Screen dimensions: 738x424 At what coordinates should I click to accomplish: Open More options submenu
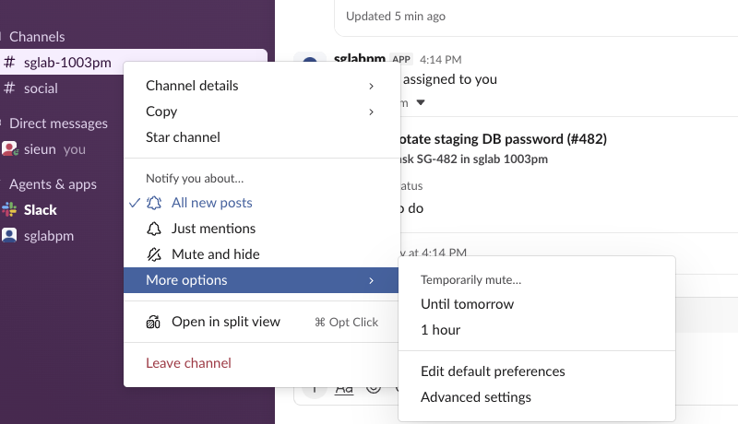(x=261, y=280)
